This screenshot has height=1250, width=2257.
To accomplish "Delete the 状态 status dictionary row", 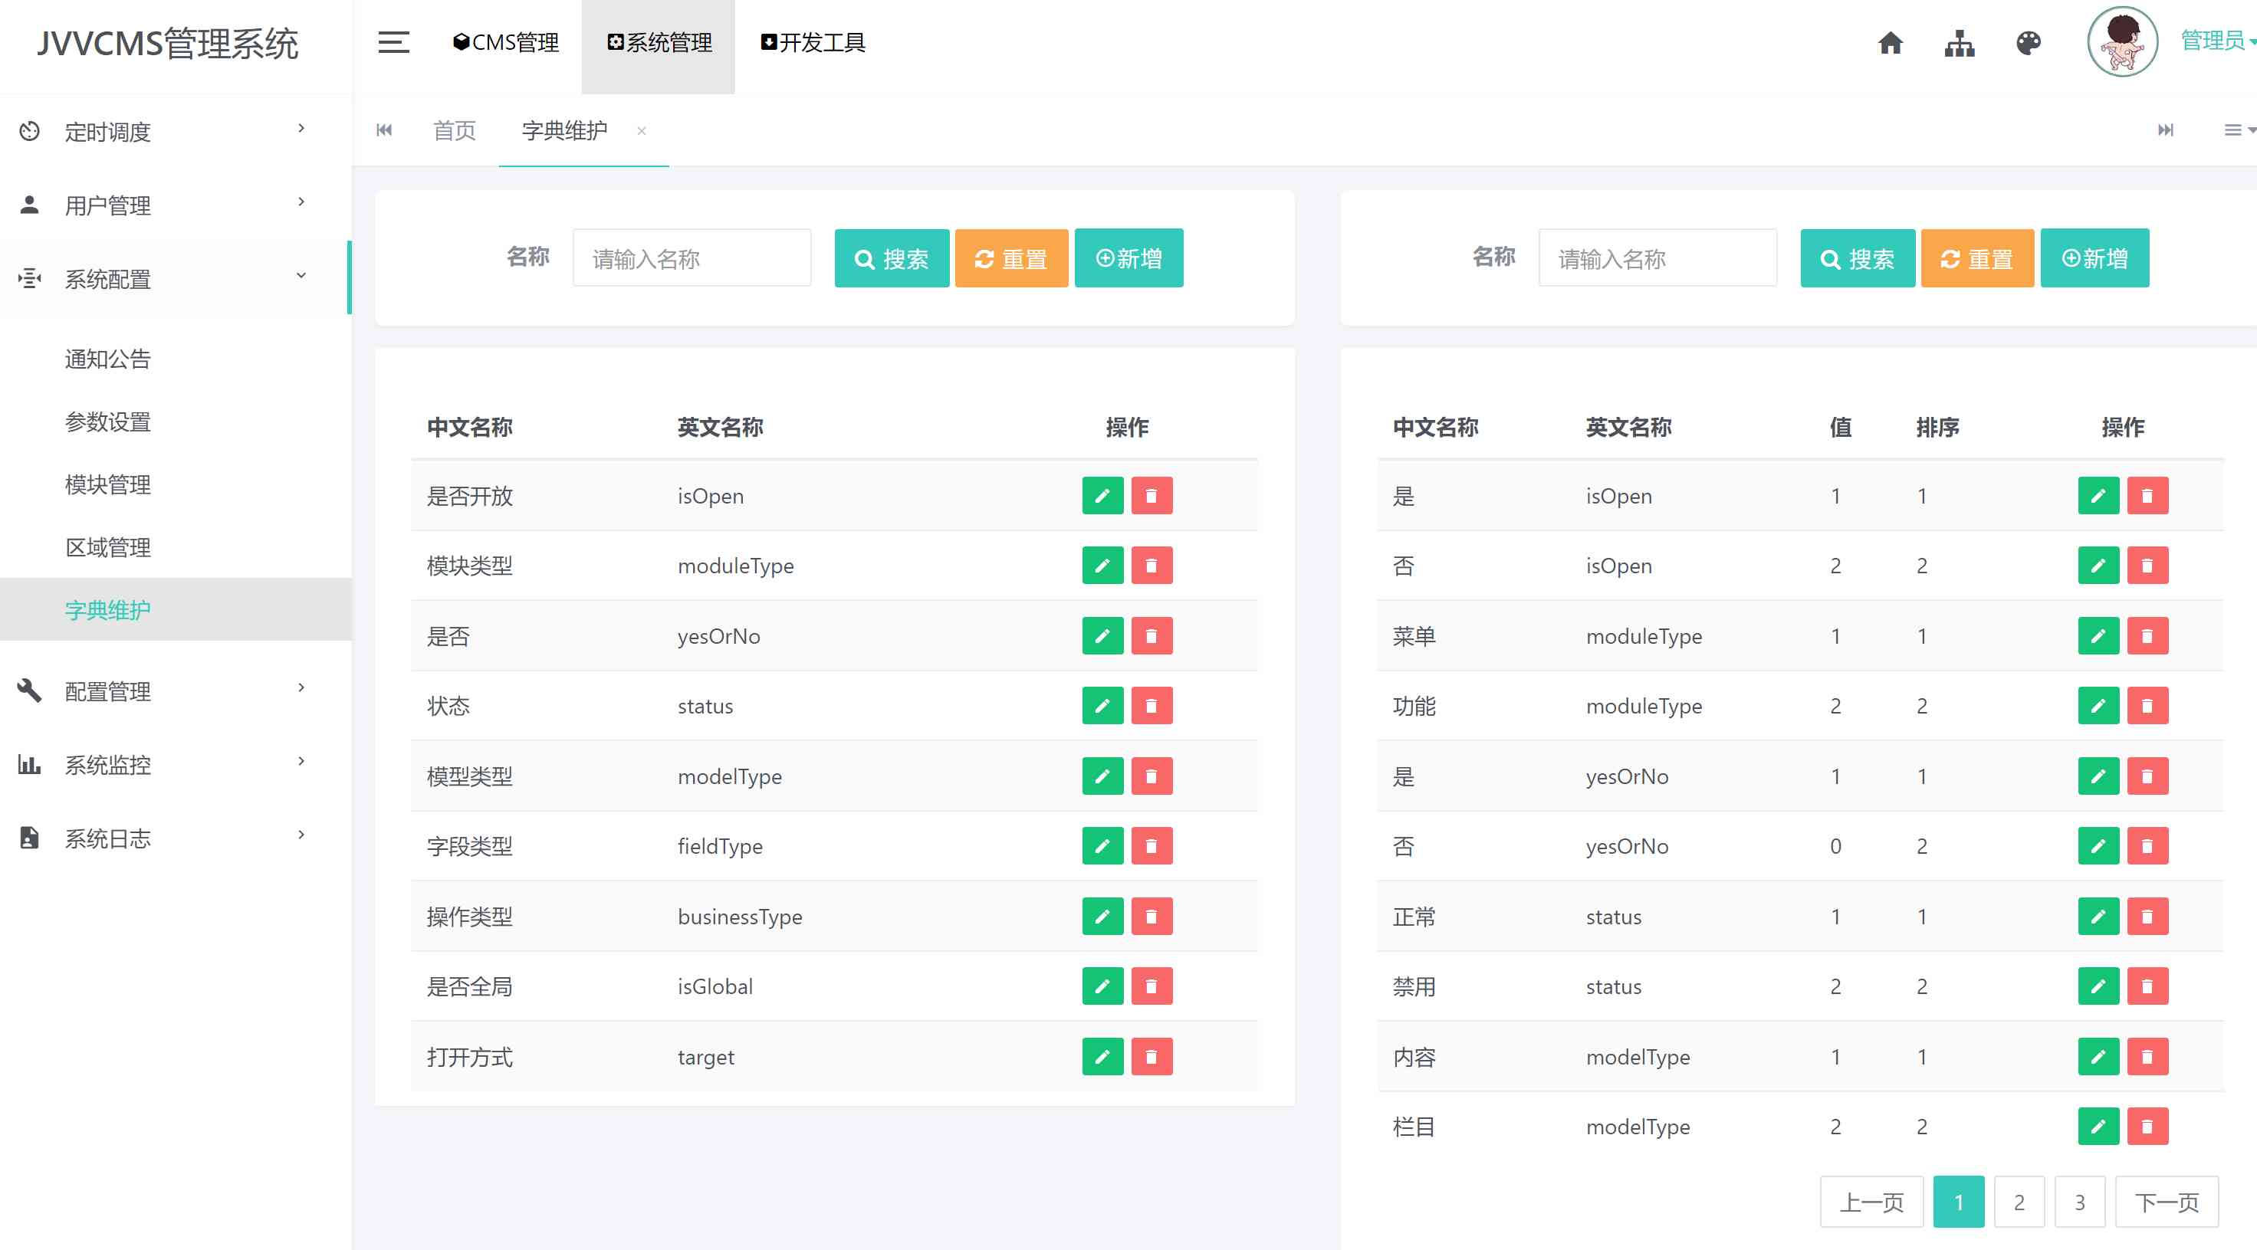I will point(1151,706).
